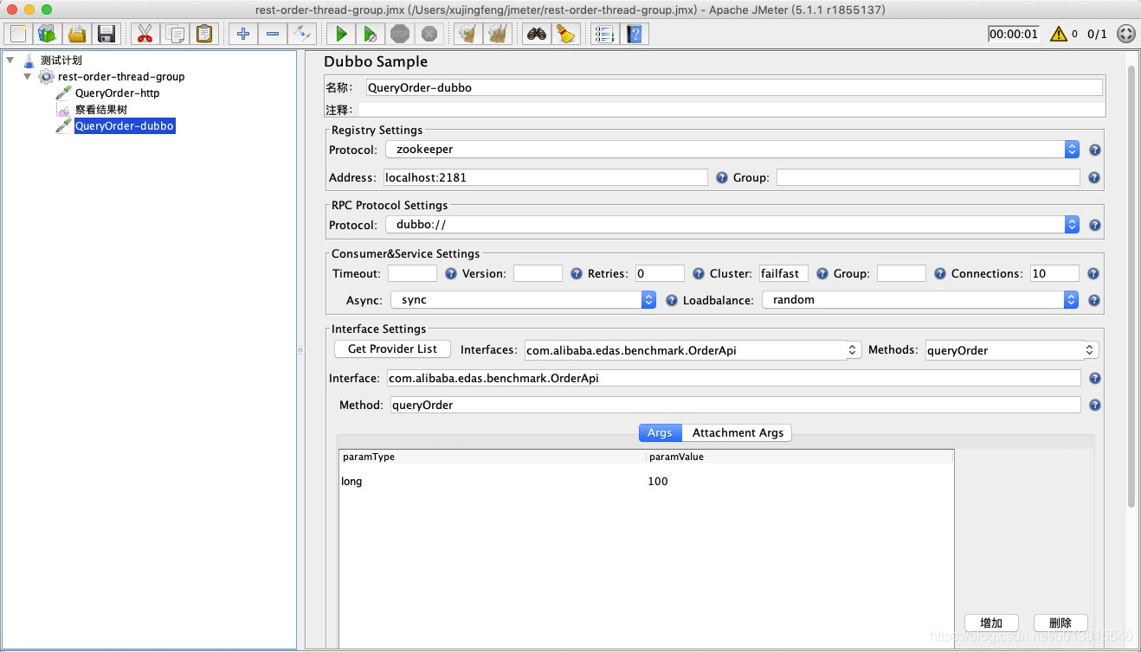The height and width of the screenshot is (652, 1141).
Task: Shutdown test threads gray X icon
Action: [429, 34]
